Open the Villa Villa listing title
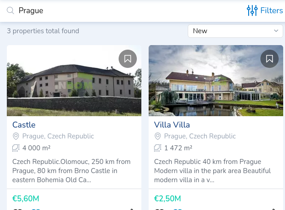Screen dimensions: 285x210 [172, 125]
